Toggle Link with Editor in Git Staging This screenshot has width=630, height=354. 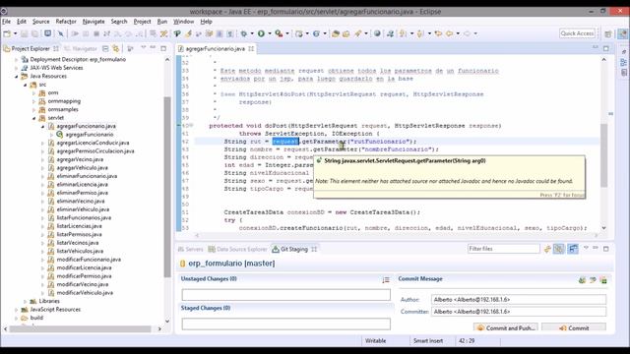(558, 249)
